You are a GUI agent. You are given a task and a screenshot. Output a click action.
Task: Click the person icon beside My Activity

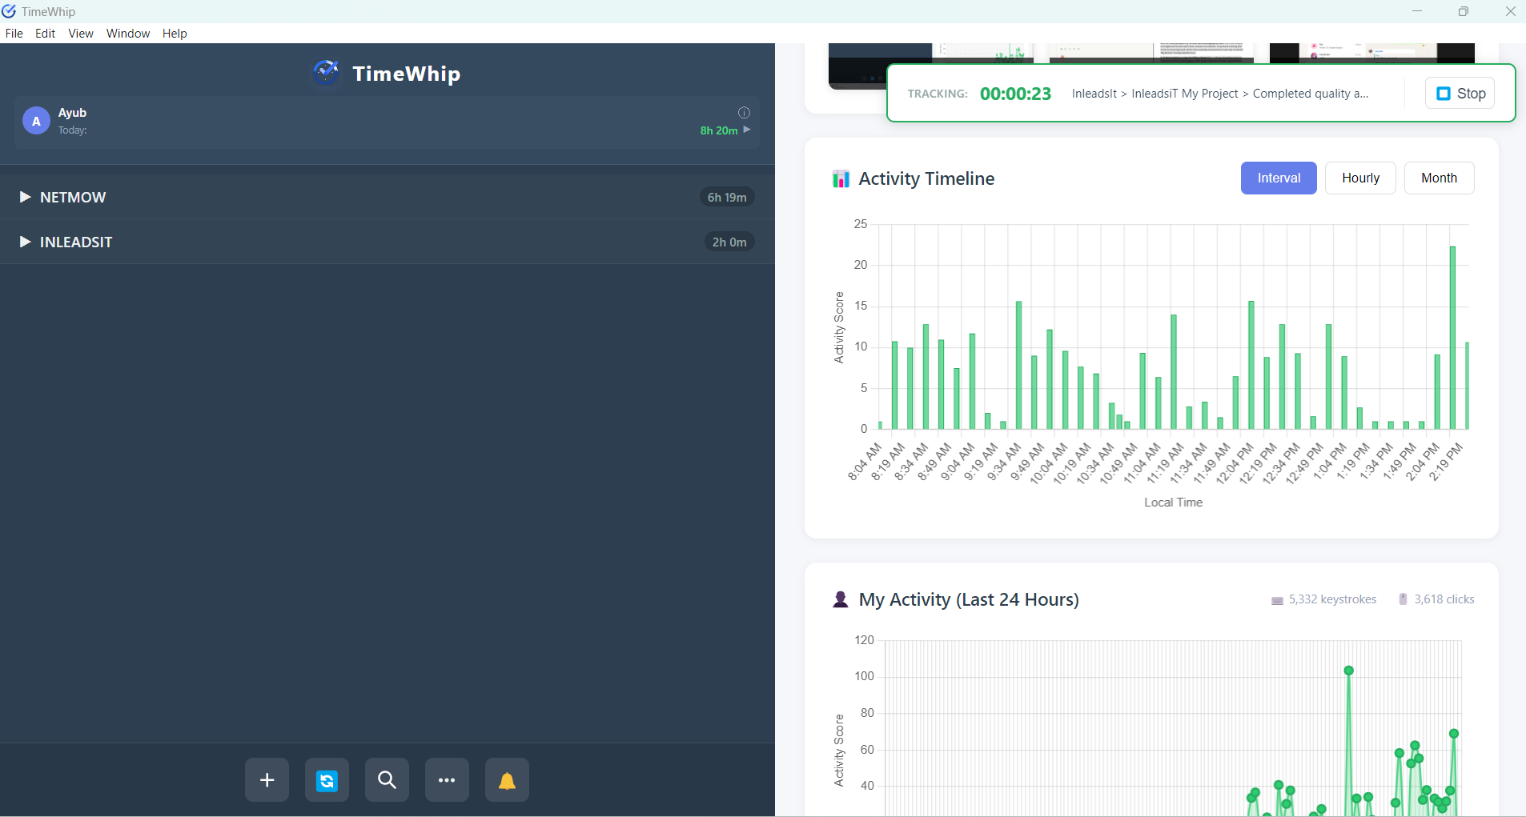(841, 599)
